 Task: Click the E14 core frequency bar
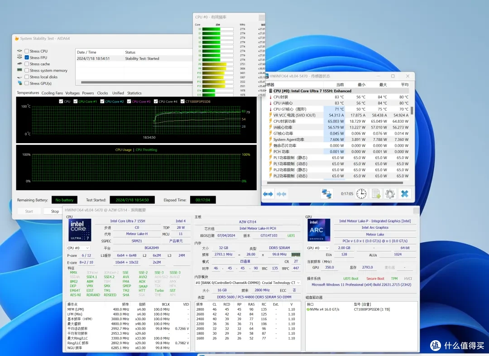coord(218,91)
